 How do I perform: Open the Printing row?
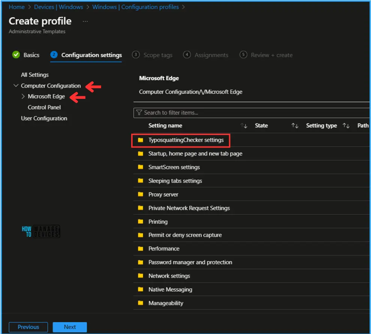251,222
